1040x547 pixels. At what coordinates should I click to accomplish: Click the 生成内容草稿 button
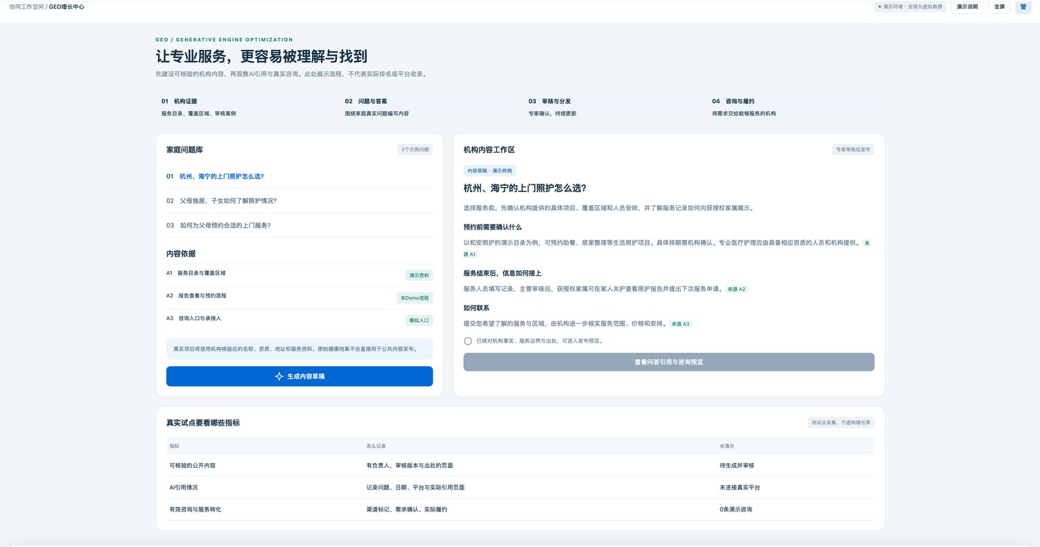point(300,376)
